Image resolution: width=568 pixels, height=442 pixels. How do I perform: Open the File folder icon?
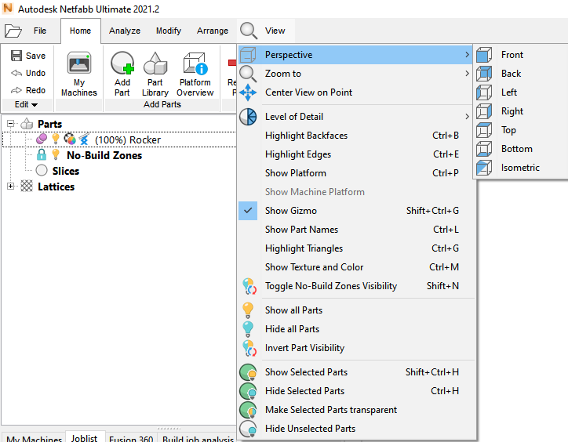[13, 31]
